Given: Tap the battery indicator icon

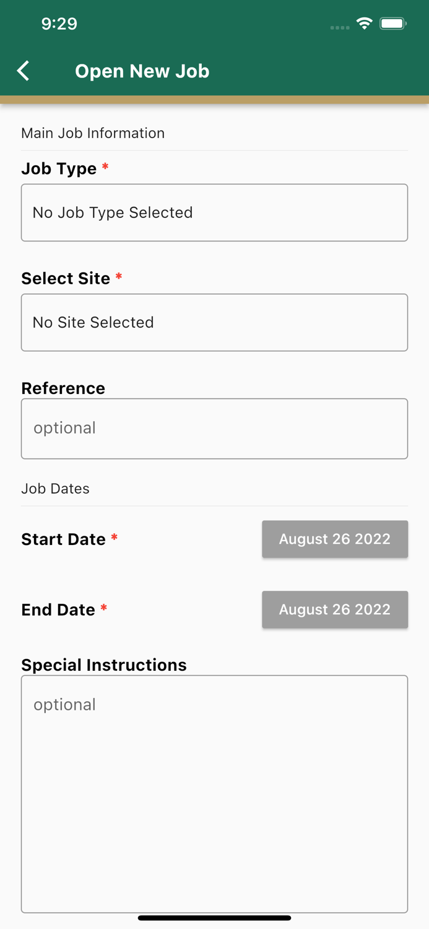Looking at the screenshot, I should click(393, 24).
